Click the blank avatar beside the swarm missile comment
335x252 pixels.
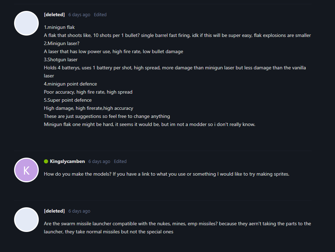[x=26, y=220]
